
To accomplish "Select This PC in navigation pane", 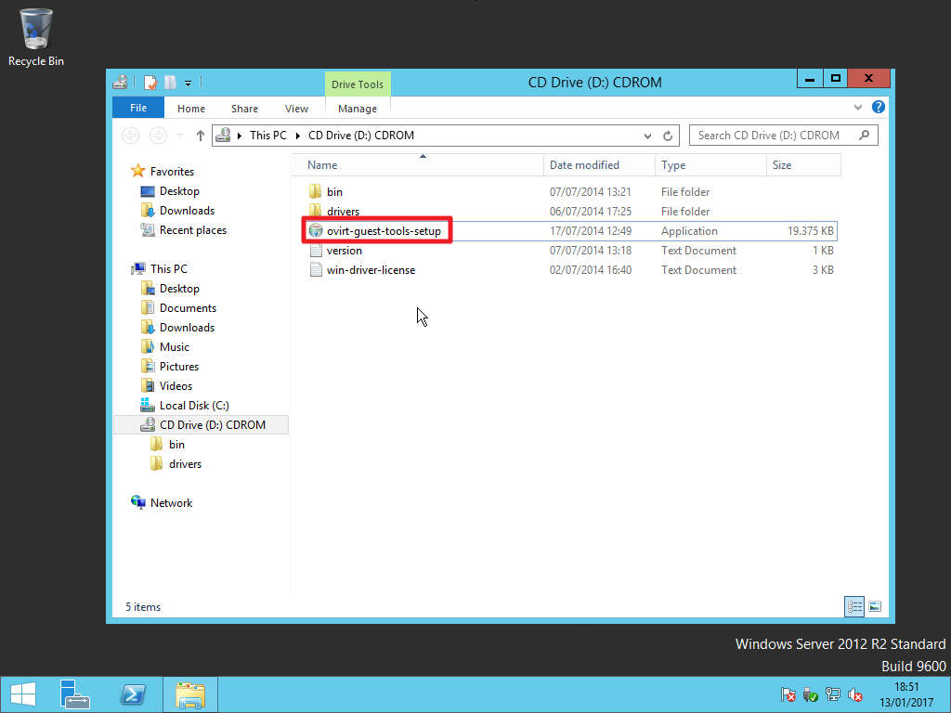I will point(169,268).
